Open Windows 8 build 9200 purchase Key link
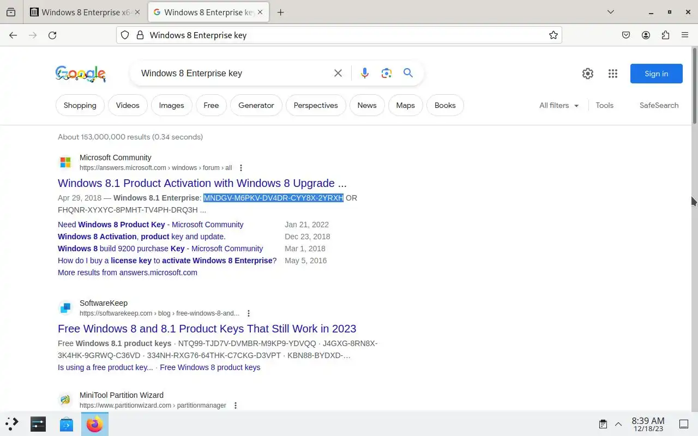Screen dimensions: 698x436 tap(160, 249)
